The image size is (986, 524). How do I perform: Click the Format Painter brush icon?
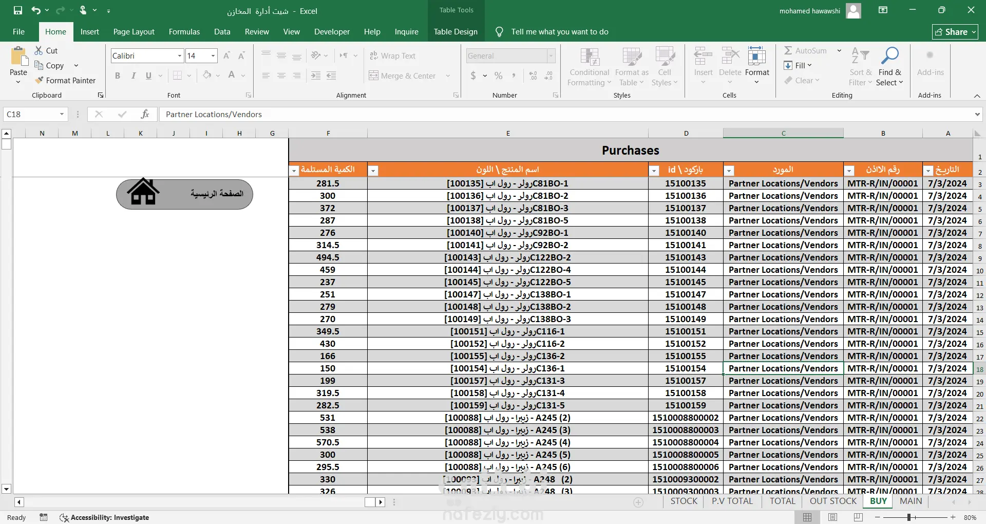[x=39, y=80]
